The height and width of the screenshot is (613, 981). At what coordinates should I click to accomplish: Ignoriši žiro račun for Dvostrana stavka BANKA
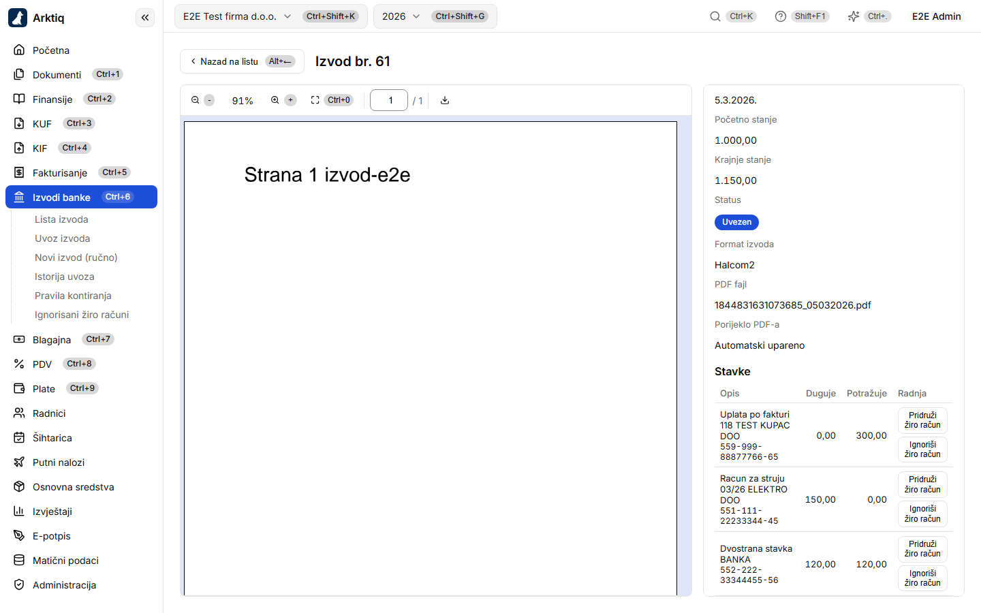pyautogui.click(x=922, y=578)
